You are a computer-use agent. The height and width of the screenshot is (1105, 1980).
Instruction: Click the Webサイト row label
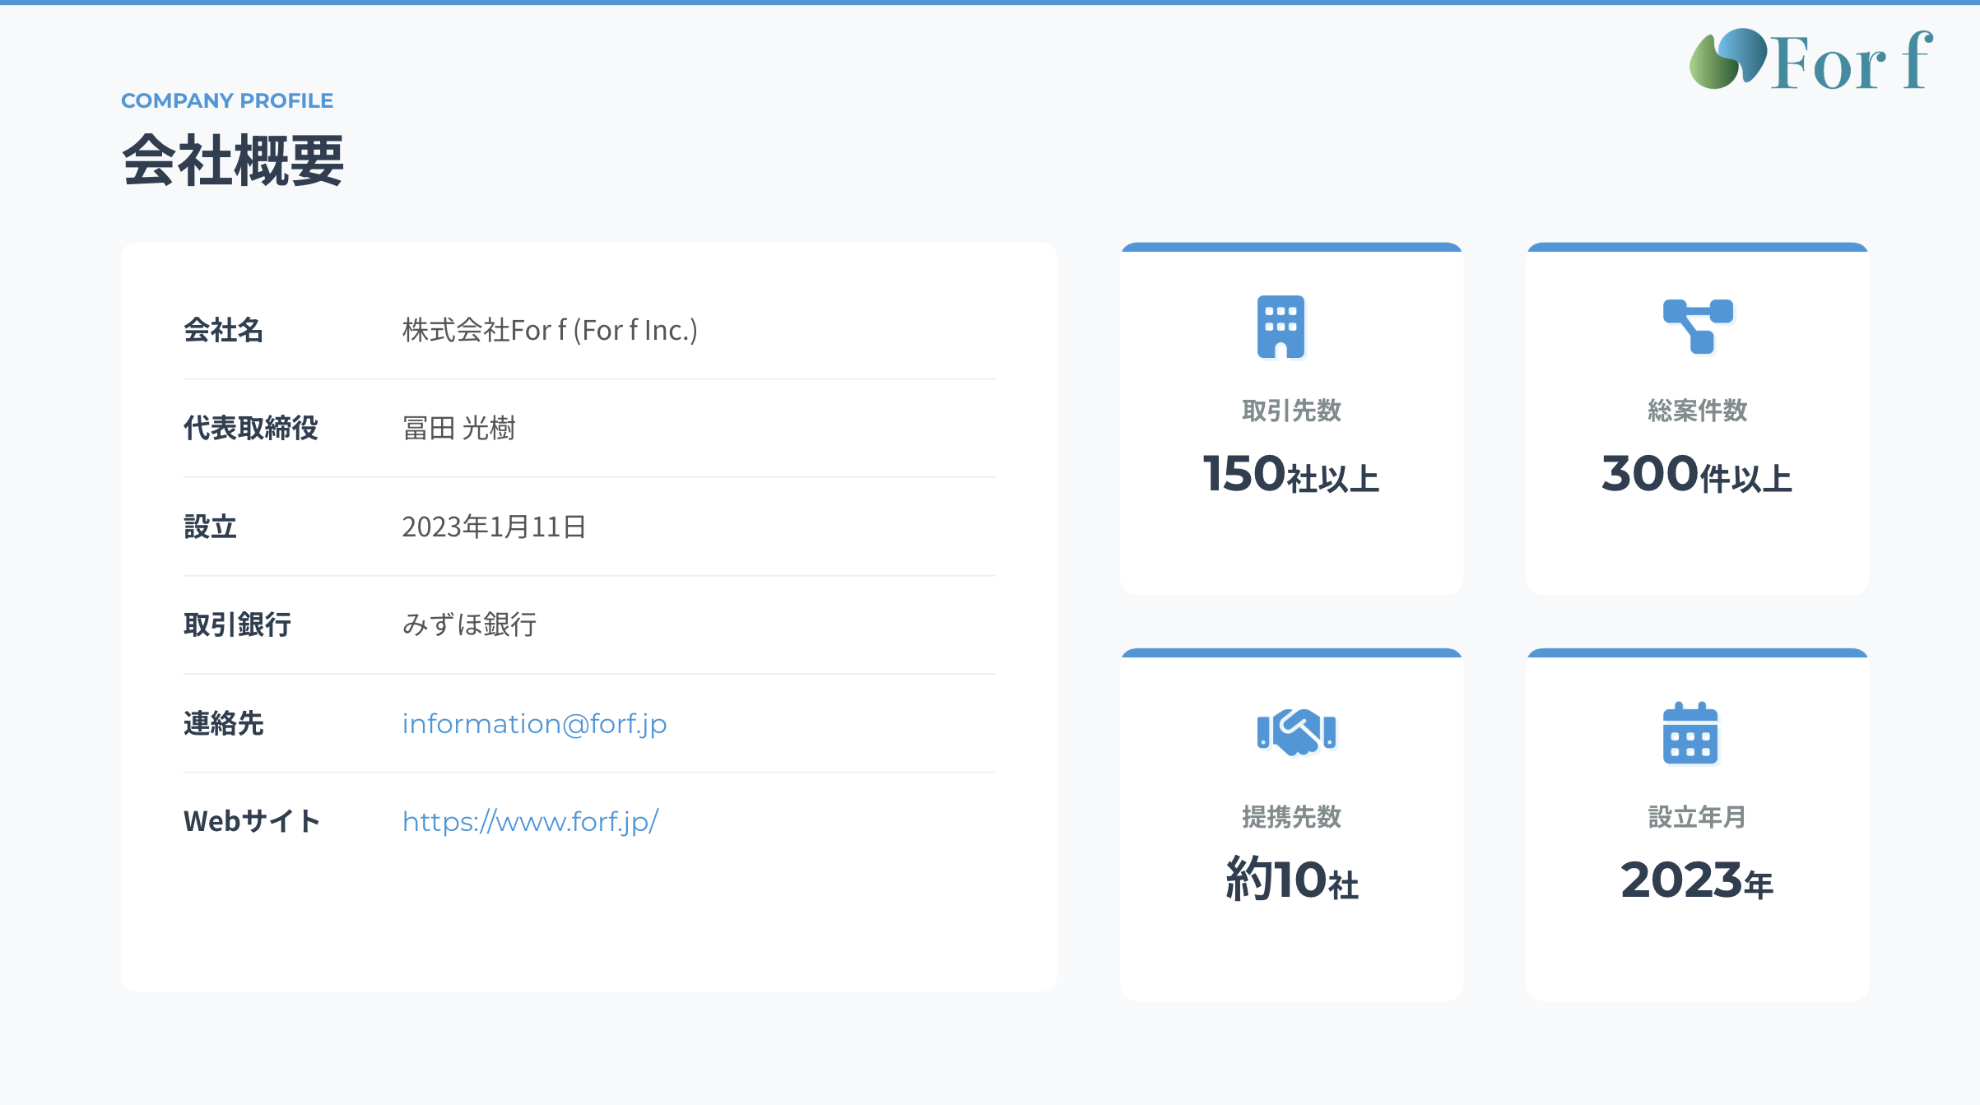coord(252,821)
